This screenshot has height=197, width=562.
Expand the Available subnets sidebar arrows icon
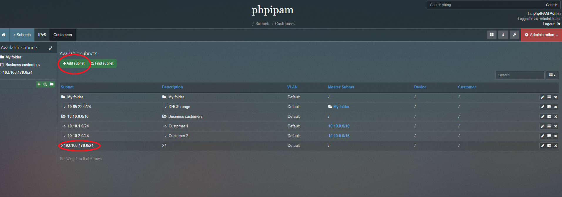(x=51, y=48)
